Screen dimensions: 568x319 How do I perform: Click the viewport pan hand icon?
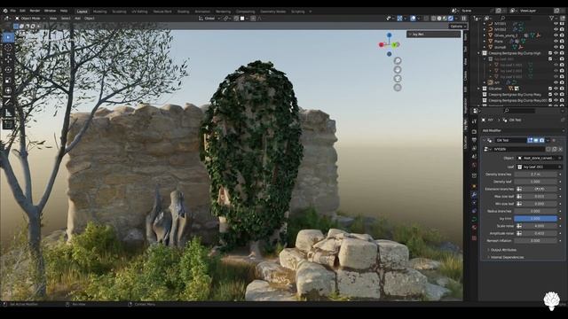pos(398,69)
